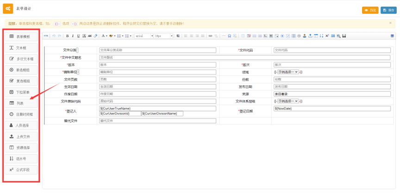Click the 列表 control button
Viewport: 400px width, 195px height.
[21, 103]
